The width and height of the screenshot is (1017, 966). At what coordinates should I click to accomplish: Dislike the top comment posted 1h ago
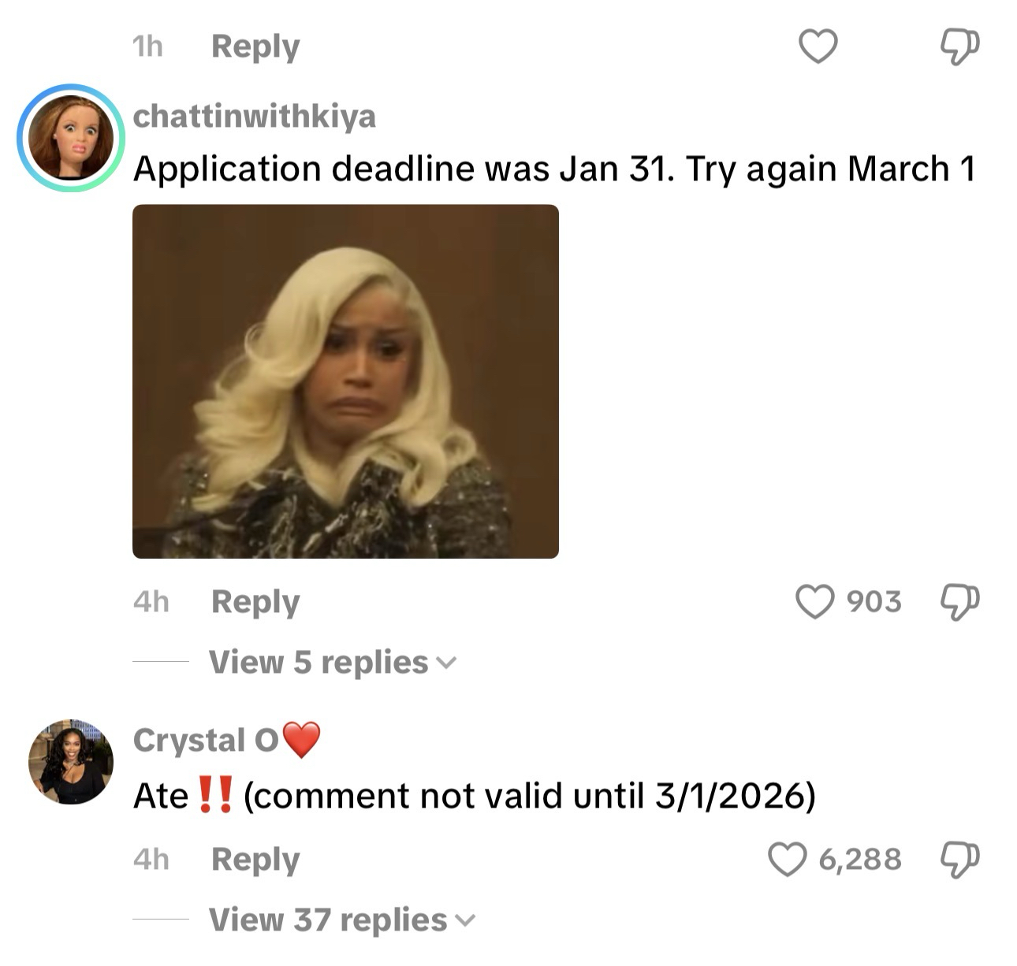[960, 46]
